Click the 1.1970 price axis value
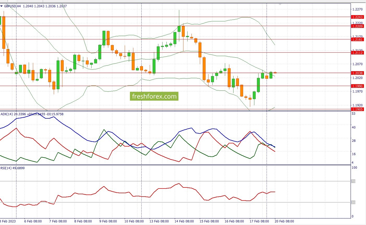This screenshot has width=366, height=225. [x=357, y=92]
